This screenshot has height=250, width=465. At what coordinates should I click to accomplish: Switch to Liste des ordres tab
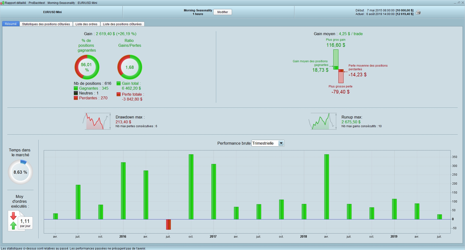[x=86, y=24]
